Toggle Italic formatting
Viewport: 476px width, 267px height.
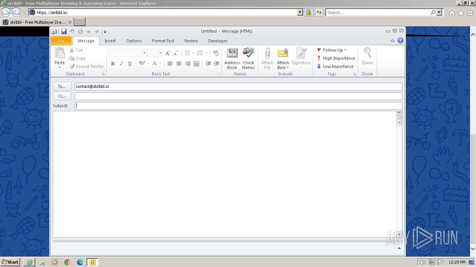pyautogui.click(x=121, y=64)
